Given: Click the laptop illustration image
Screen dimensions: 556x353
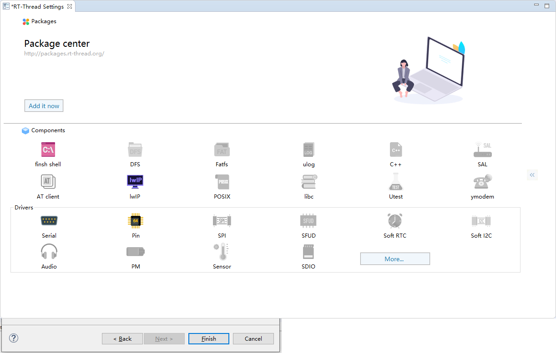Looking at the screenshot, I should (428, 70).
